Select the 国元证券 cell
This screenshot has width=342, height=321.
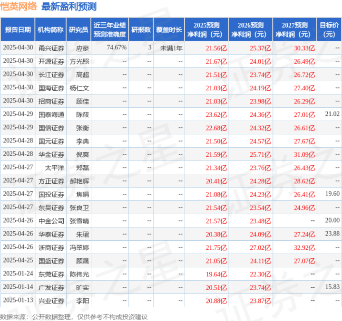51,142
